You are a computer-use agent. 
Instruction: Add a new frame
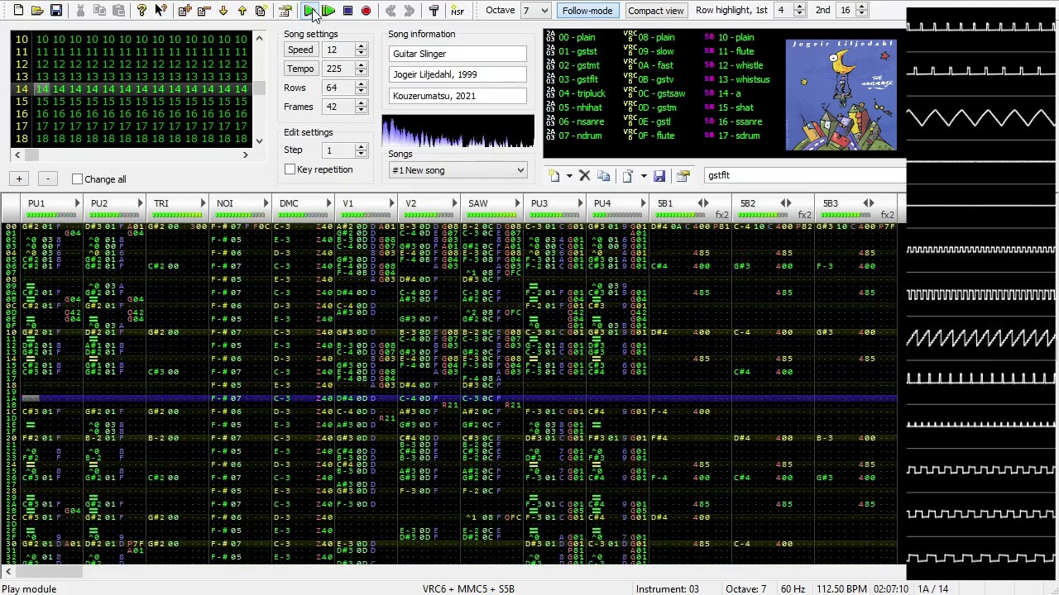(184, 11)
